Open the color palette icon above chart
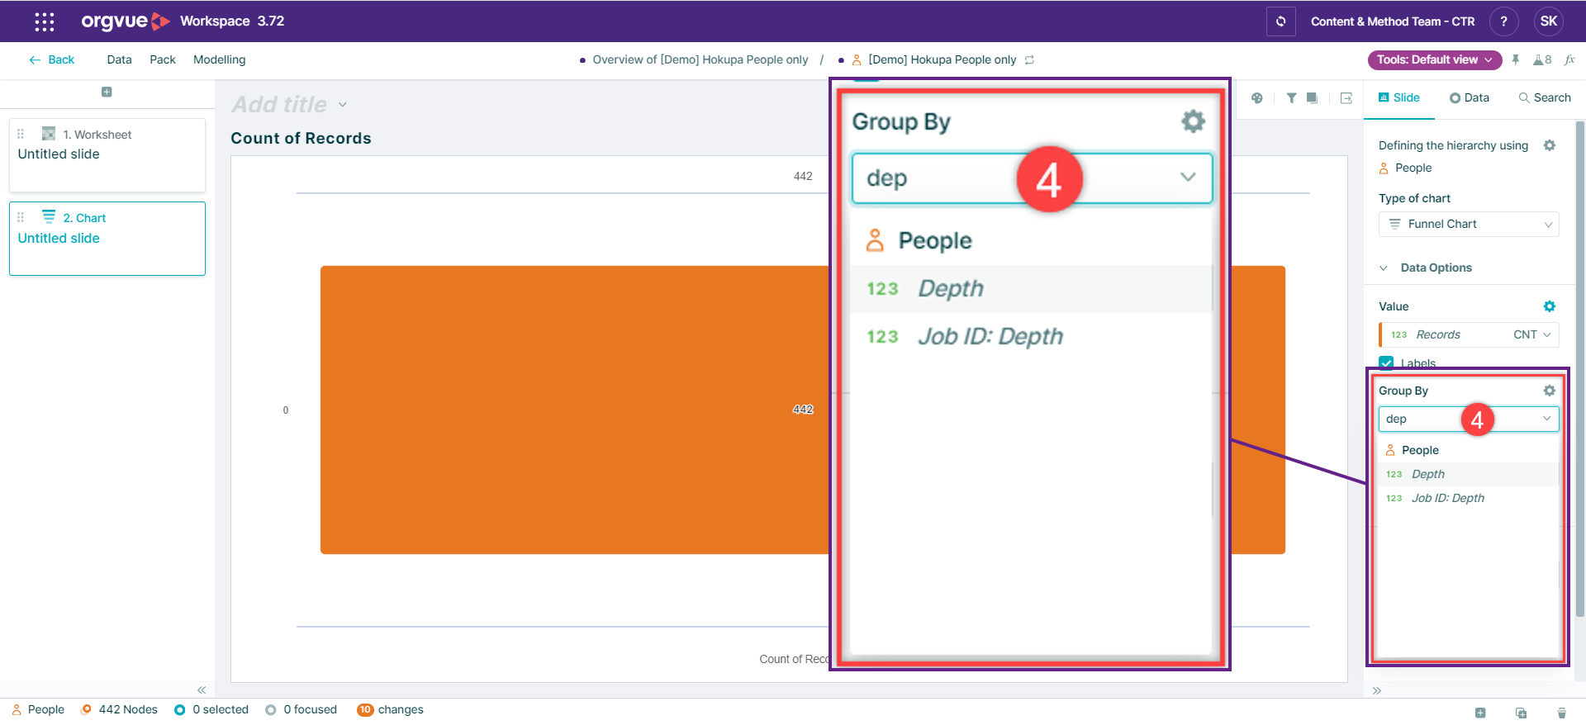The image size is (1586, 725). coord(1257,97)
